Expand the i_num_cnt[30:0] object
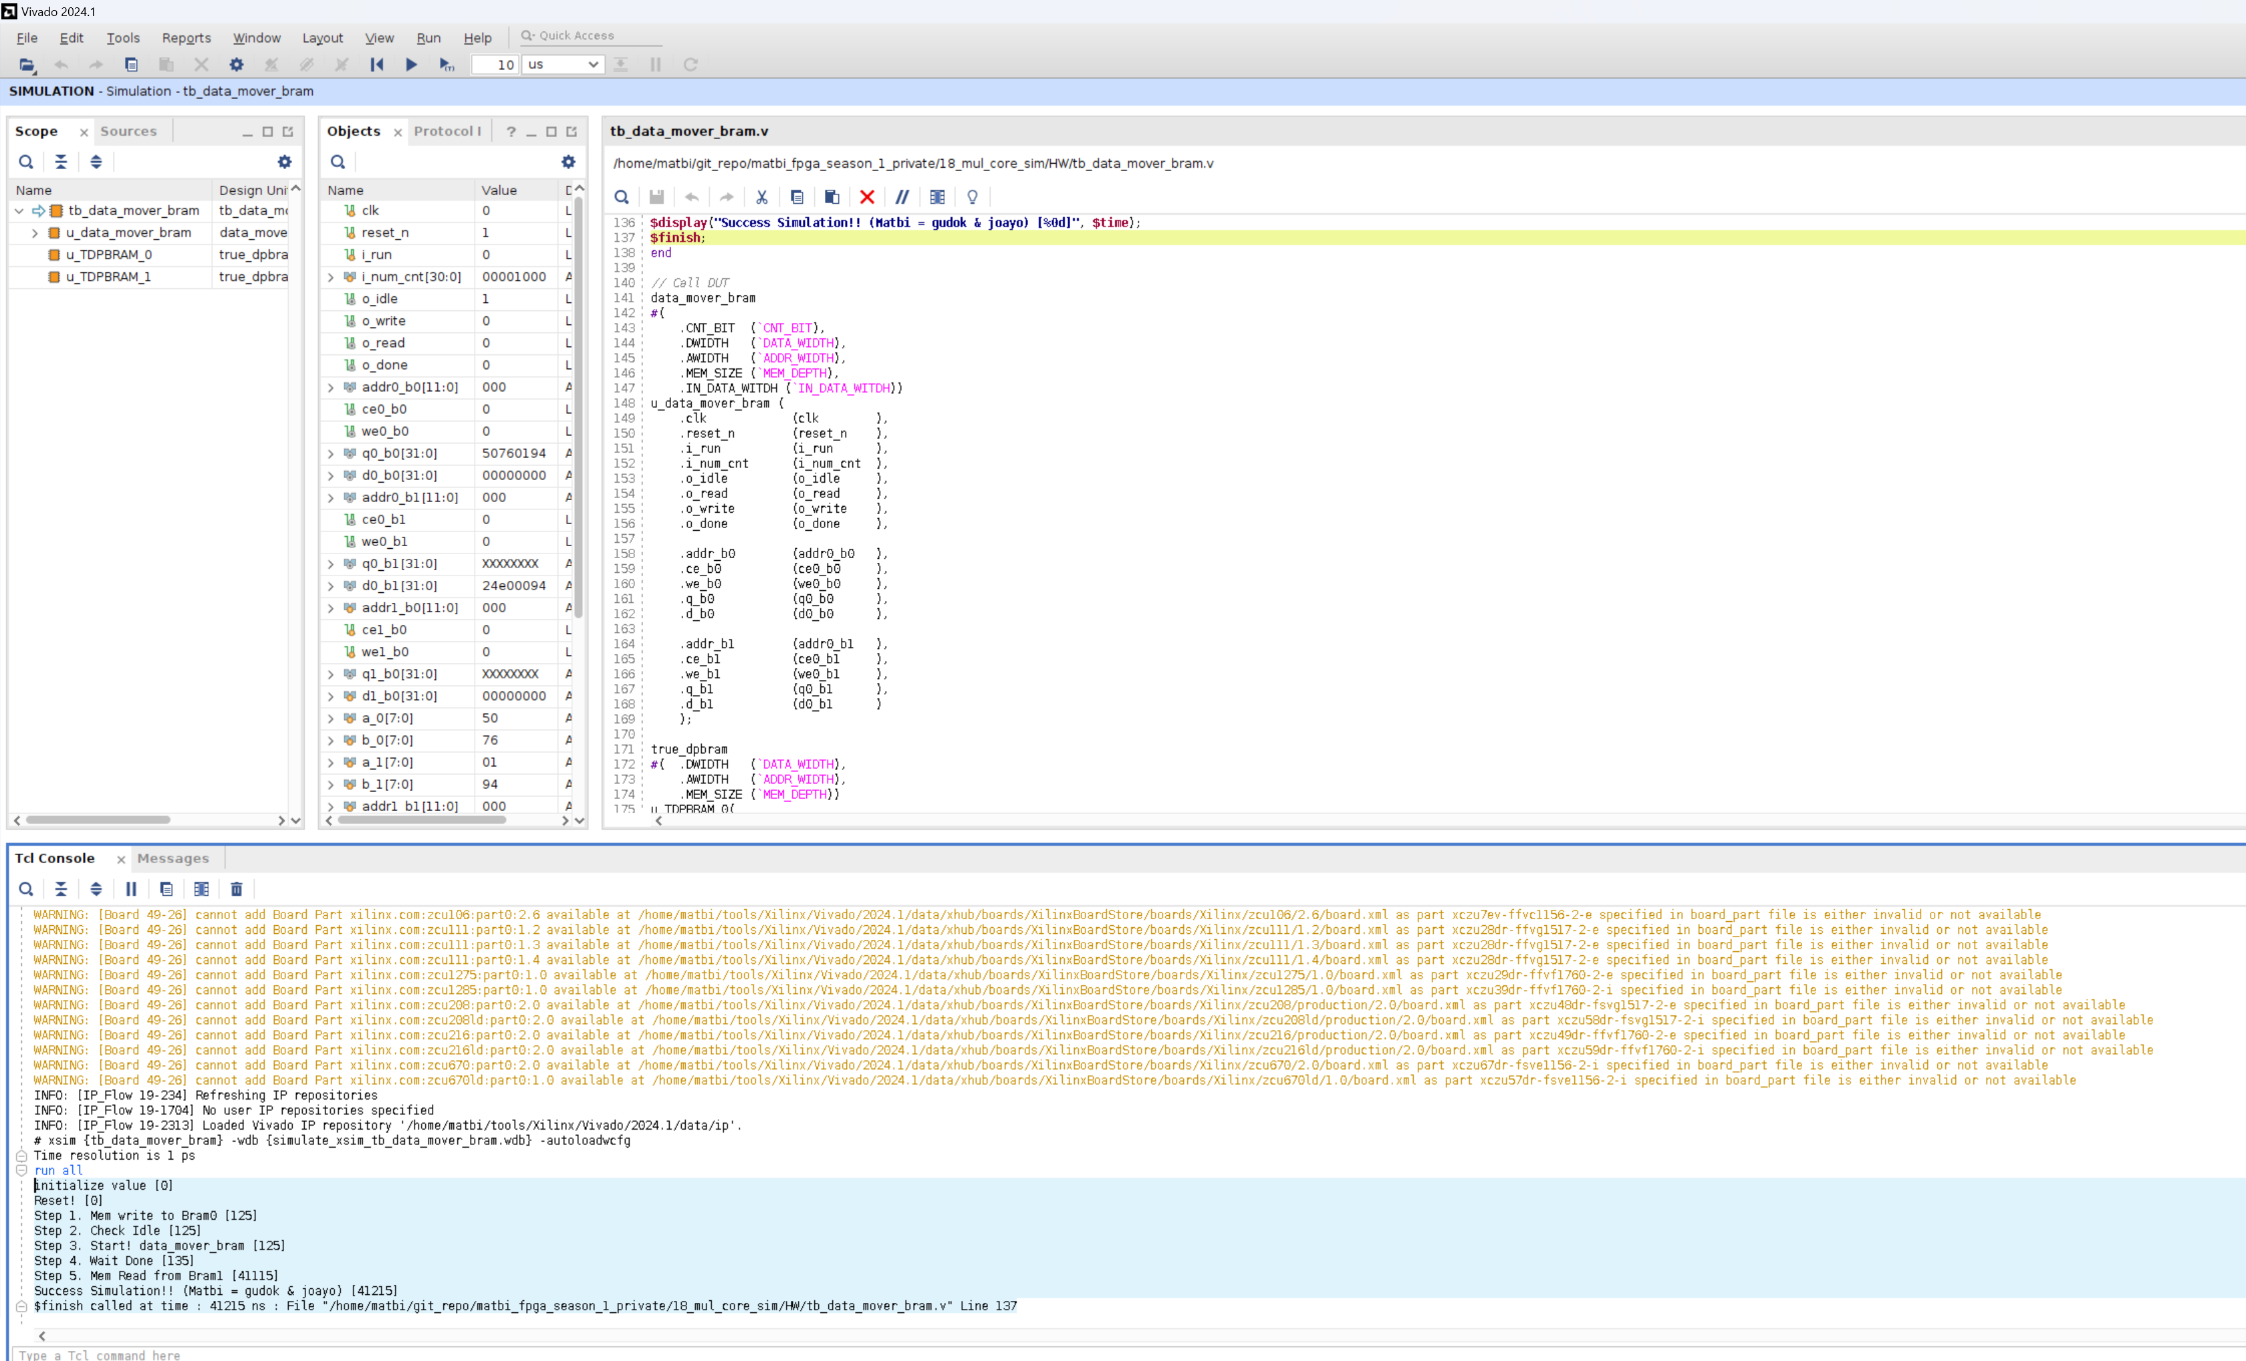2246x1361 pixels. tap(331, 277)
